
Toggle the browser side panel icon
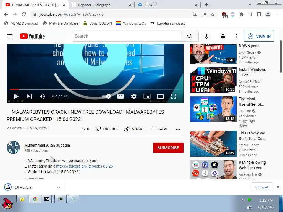point(259,14)
